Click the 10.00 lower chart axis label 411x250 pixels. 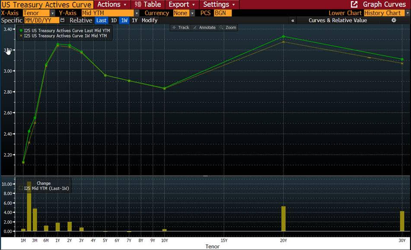point(7,184)
